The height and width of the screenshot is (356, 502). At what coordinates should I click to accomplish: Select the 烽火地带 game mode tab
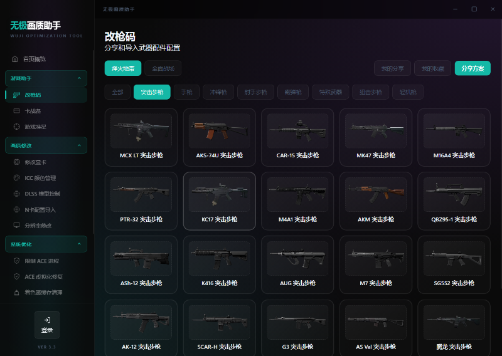click(123, 68)
